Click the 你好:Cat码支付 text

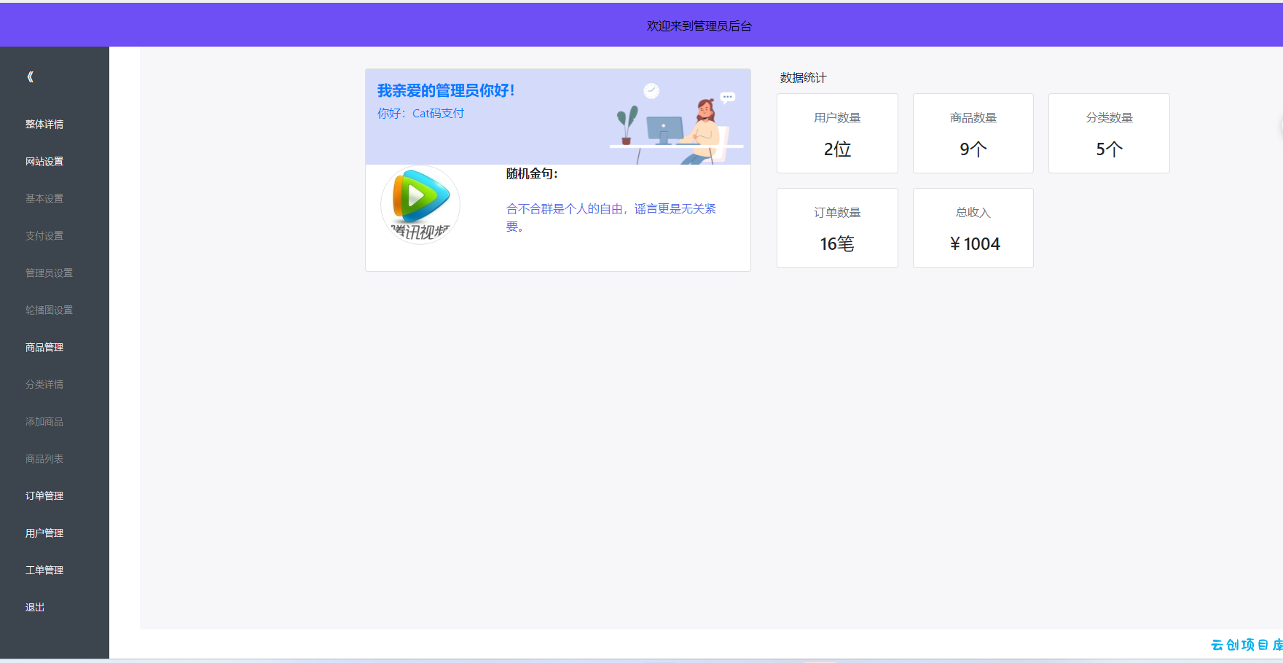[420, 114]
